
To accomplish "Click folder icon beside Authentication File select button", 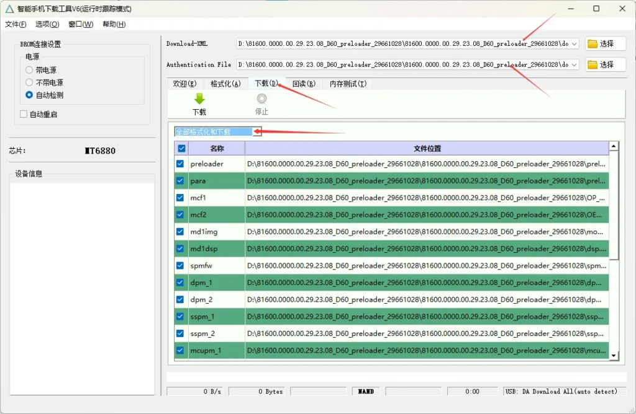I will click(593, 64).
